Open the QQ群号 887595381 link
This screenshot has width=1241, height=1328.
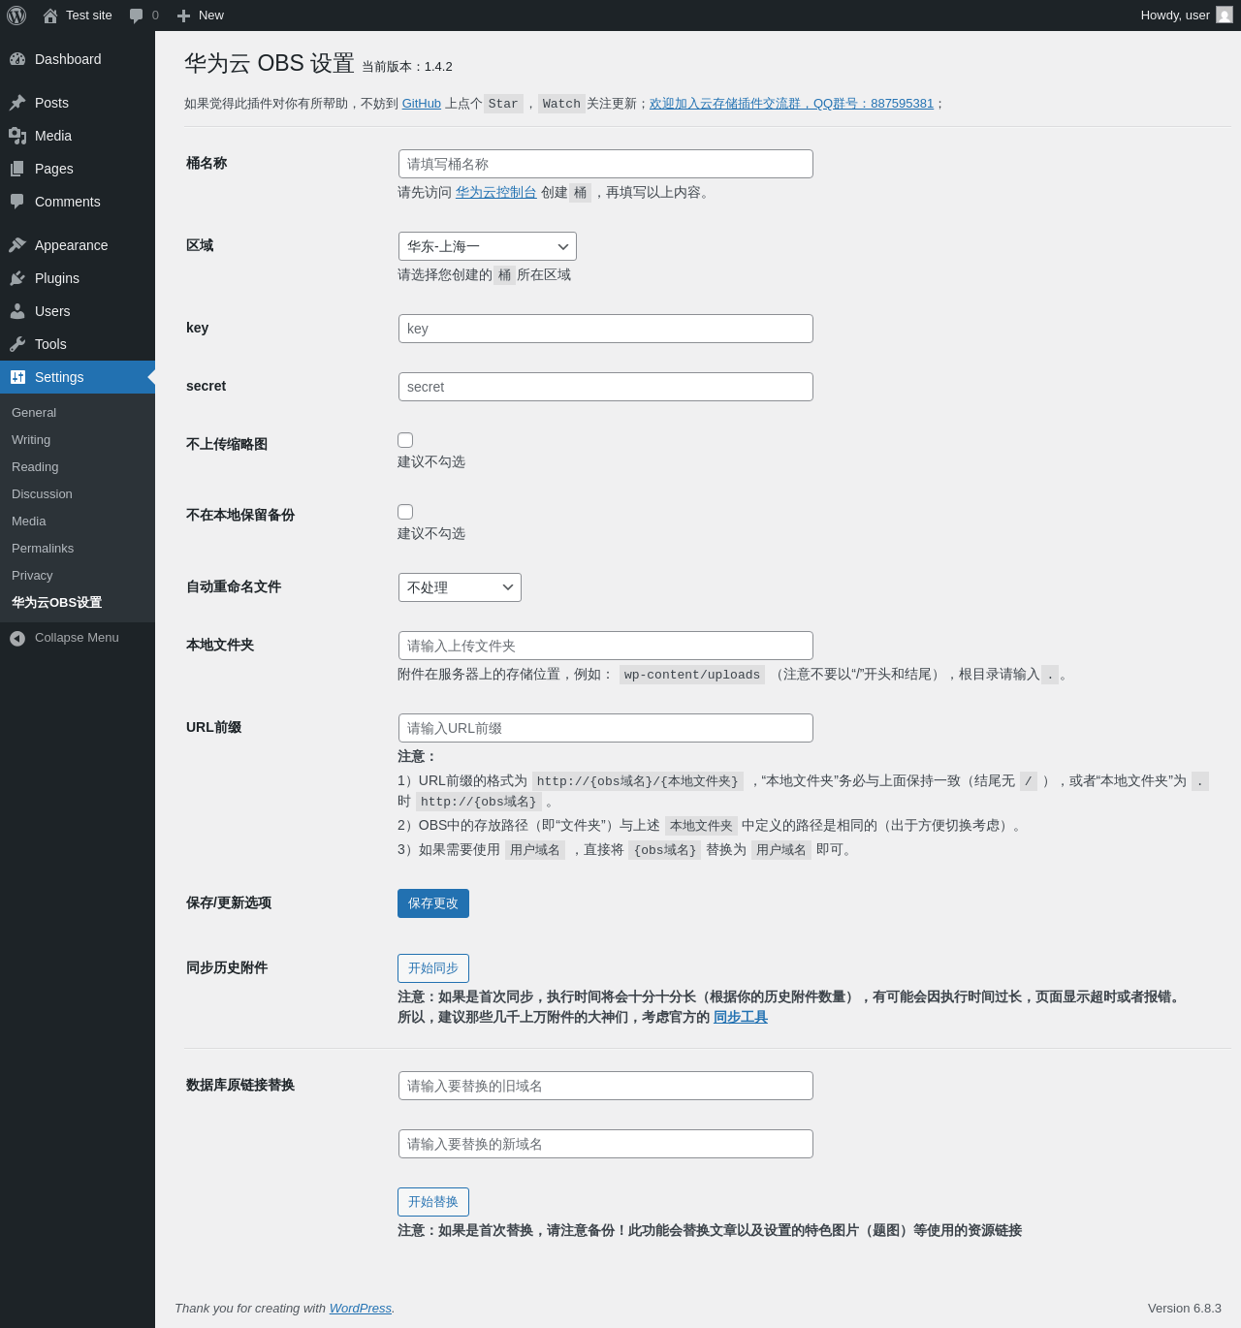(x=791, y=104)
